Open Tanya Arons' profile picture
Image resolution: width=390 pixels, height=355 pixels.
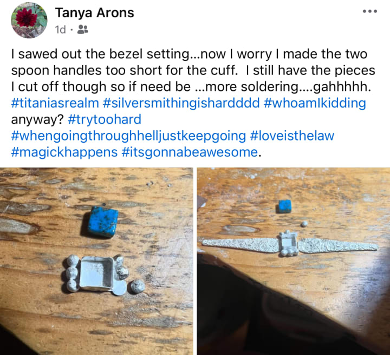tap(29, 21)
